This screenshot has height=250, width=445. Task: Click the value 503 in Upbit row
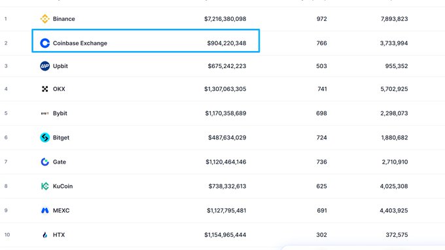pos(321,66)
